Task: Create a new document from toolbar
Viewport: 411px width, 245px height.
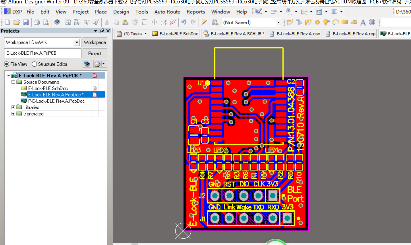Action: (7, 22)
